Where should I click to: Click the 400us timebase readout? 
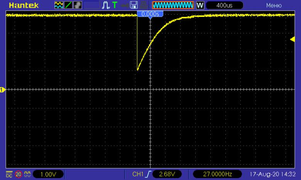[225, 5]
